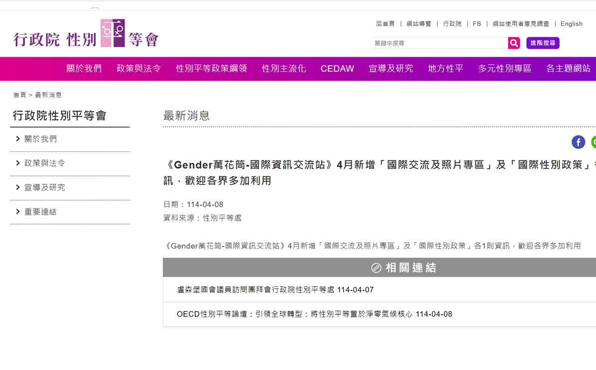Viewport: 596px width, 370px height.
Task: Open the CEDAW menu
Action: click(x=337, y=69)
